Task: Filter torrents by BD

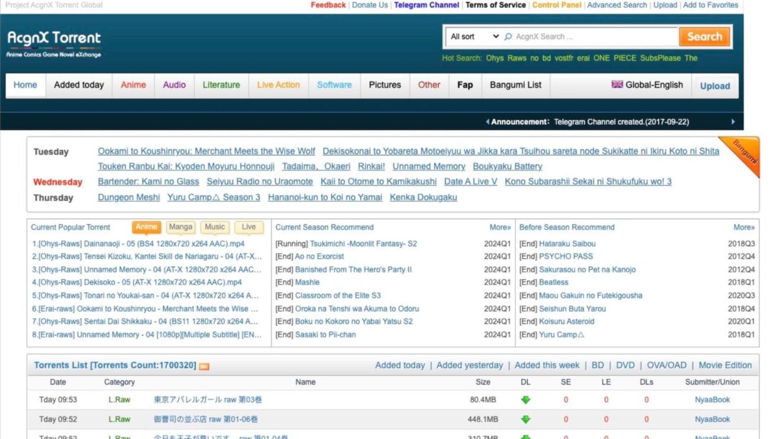Action: [x=597, y=366]
